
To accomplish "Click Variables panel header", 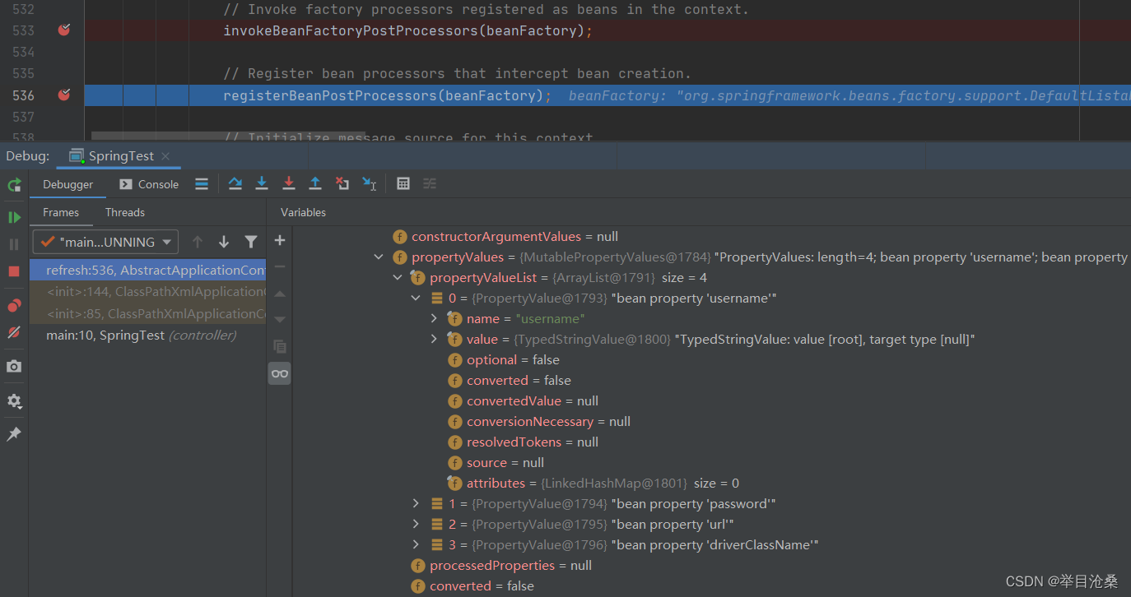I will 303,212.
